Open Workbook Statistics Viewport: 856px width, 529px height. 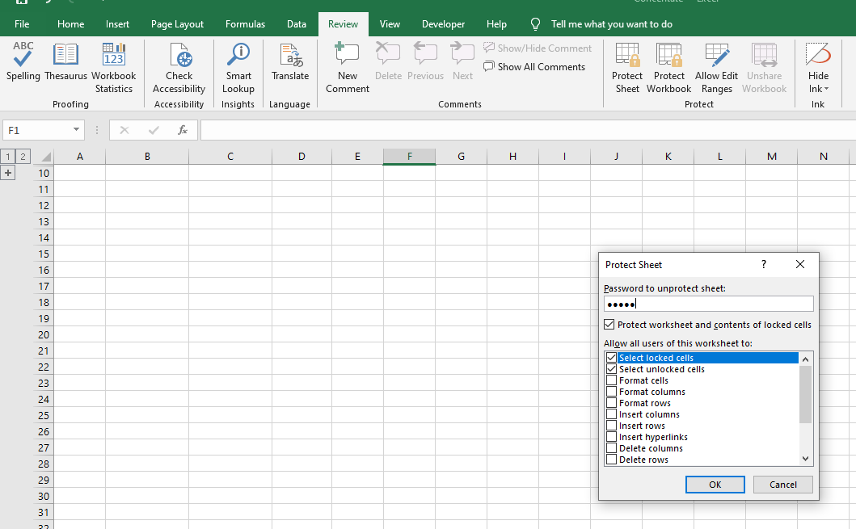114,67
